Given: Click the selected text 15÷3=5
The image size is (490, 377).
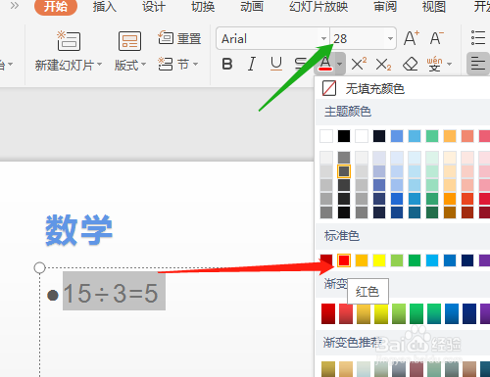Looking at the screenshot, I should 114,291.
